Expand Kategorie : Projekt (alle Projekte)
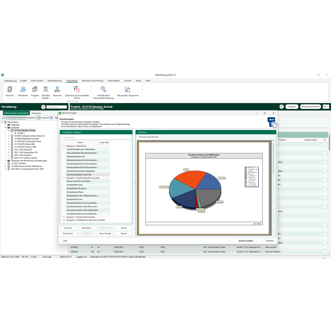This screenshot has height=331, width=331. tap(64, 217)
